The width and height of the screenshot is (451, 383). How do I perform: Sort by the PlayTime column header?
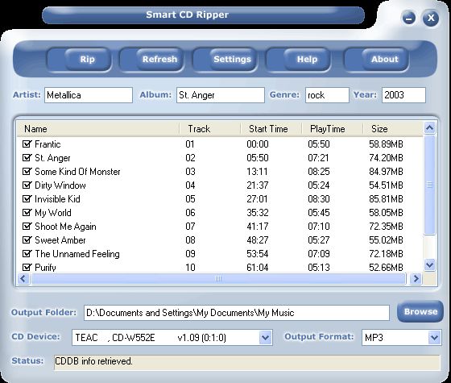(x=333, y=129)
